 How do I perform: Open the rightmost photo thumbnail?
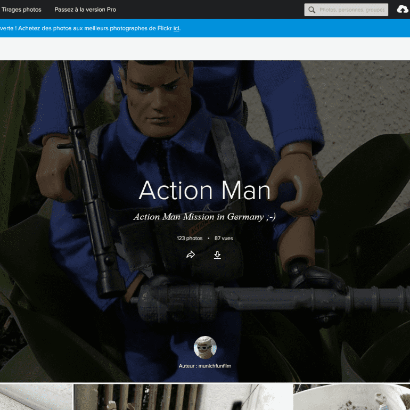(351, 397)
